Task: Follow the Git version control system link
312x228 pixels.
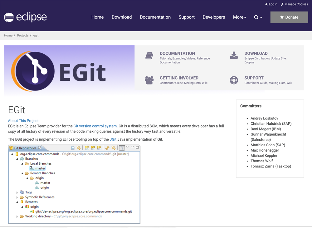Action: tap(95, 126)
